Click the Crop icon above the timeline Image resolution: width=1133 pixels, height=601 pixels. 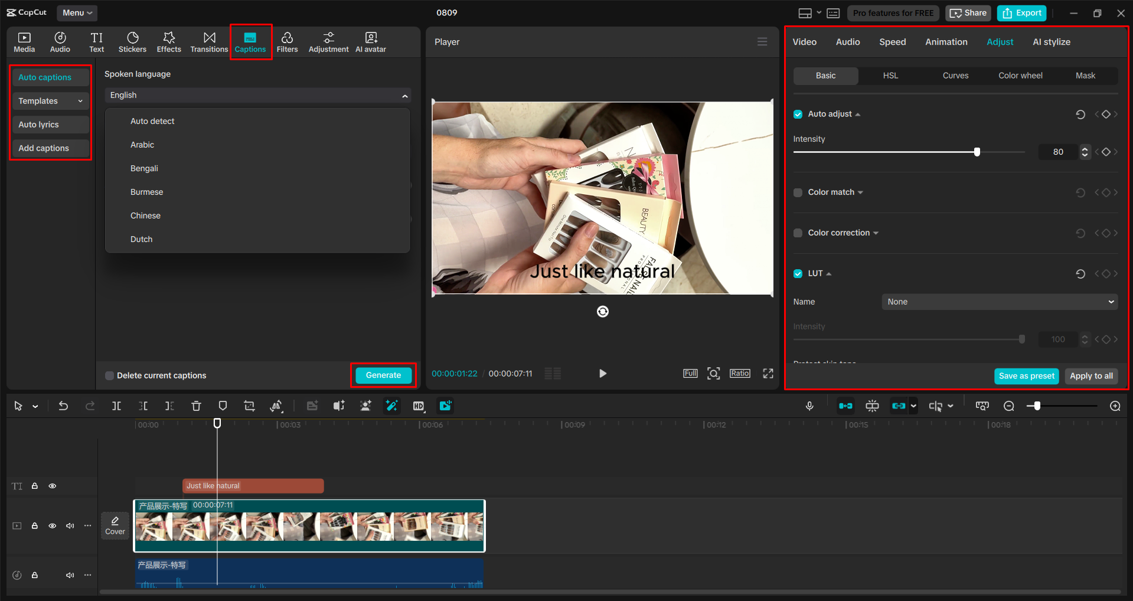click(x=249, y=406)
